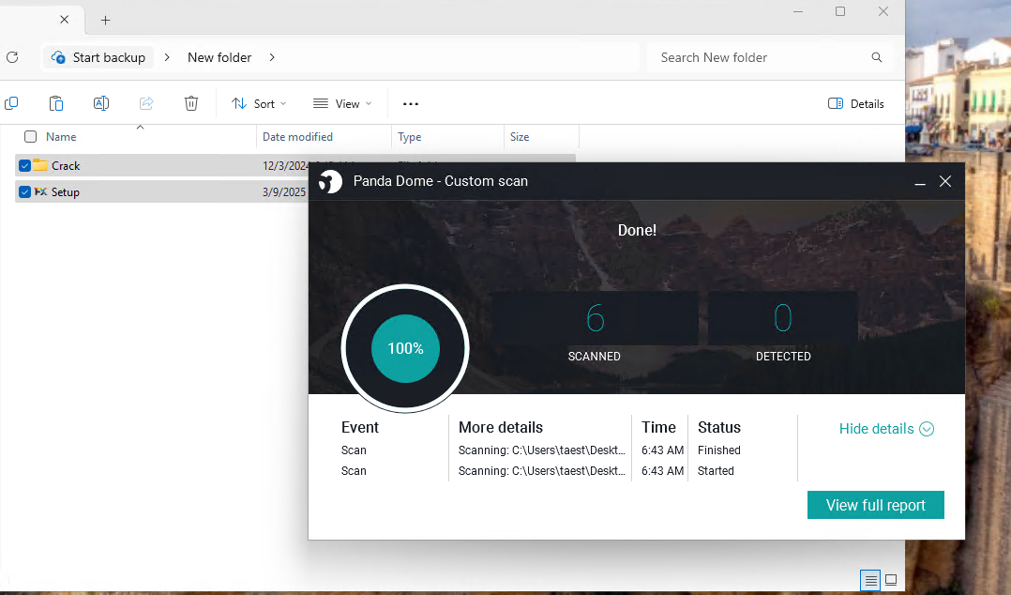Viewport: 1011px width, 595px height.
Task: Click the share icon in Explorer toolbar
Action: click(x=146, y=103)
